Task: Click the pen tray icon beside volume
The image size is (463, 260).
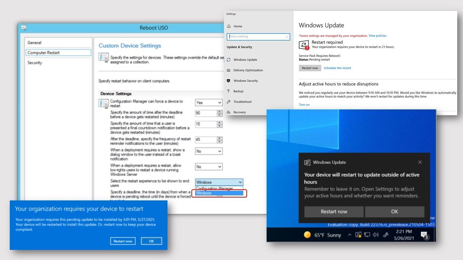Action: point(386,235)
